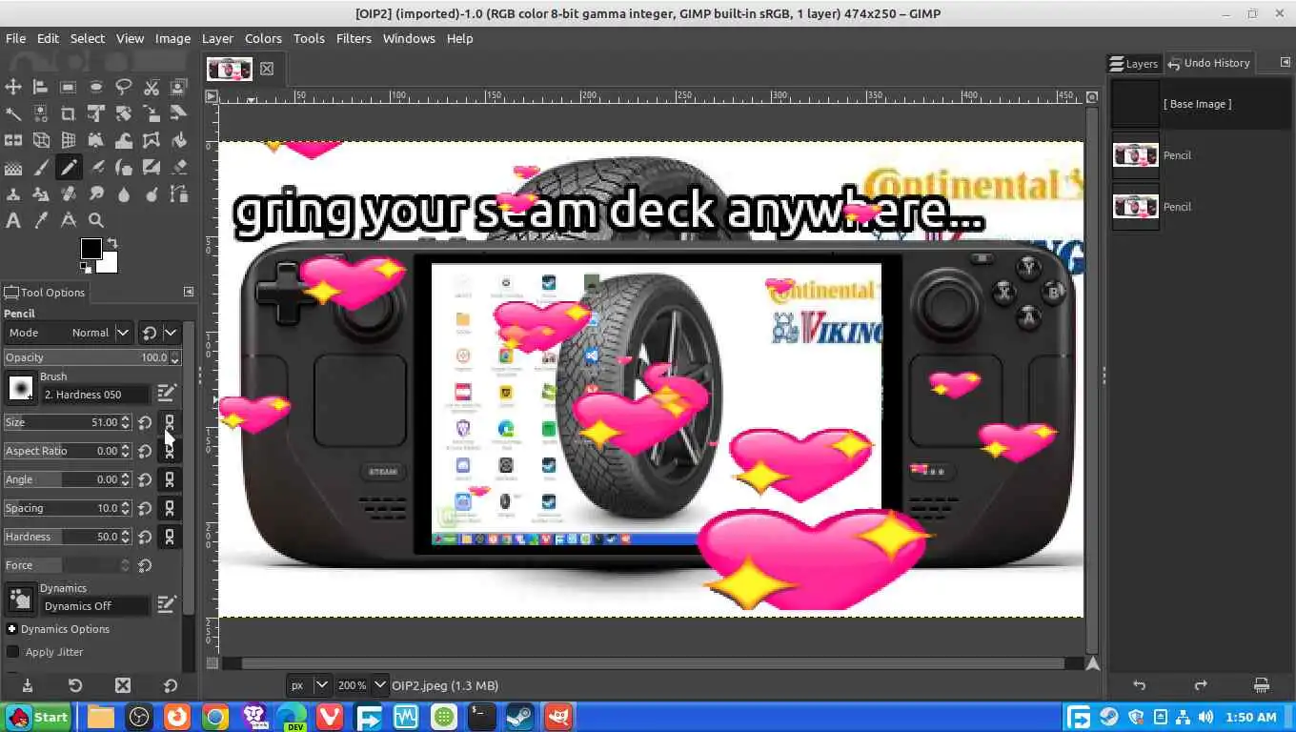Viewport: 1296px width, 732px height.
Task: Select the Foreground Select tool
Action: point(179,87)
